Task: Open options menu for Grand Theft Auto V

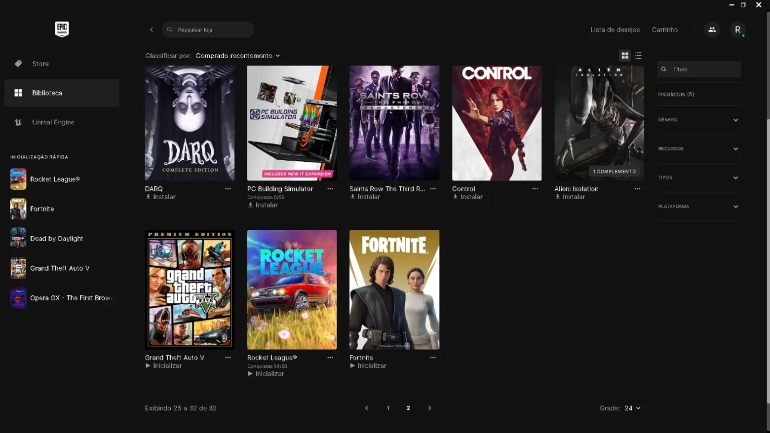Action: (228, 358)
